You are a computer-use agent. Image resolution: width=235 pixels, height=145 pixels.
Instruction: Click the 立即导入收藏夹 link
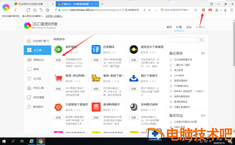tap(54, 16)
